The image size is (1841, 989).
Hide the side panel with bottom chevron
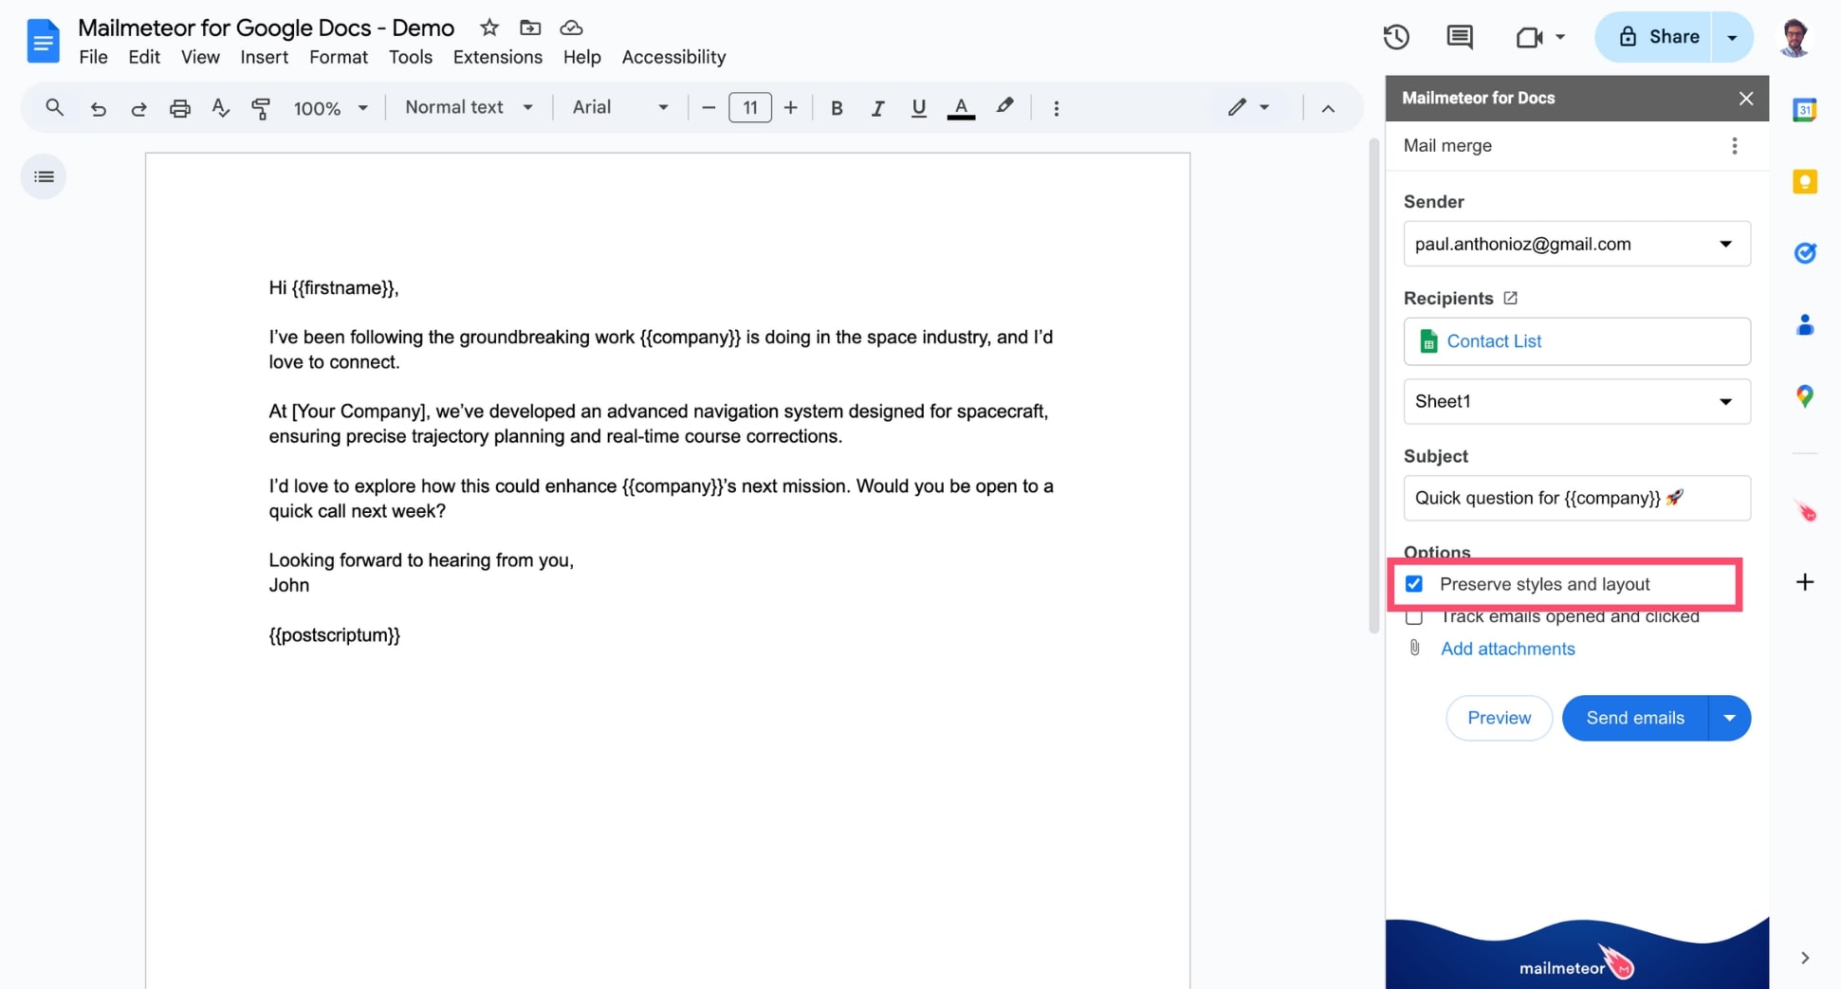pyautogui.click(x=1804, y=958)
